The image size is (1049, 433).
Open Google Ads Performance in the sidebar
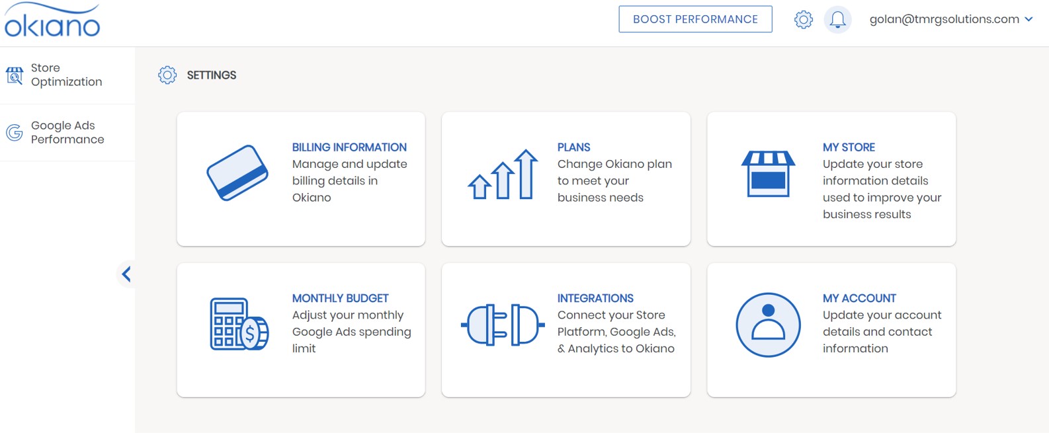[67, 133]
